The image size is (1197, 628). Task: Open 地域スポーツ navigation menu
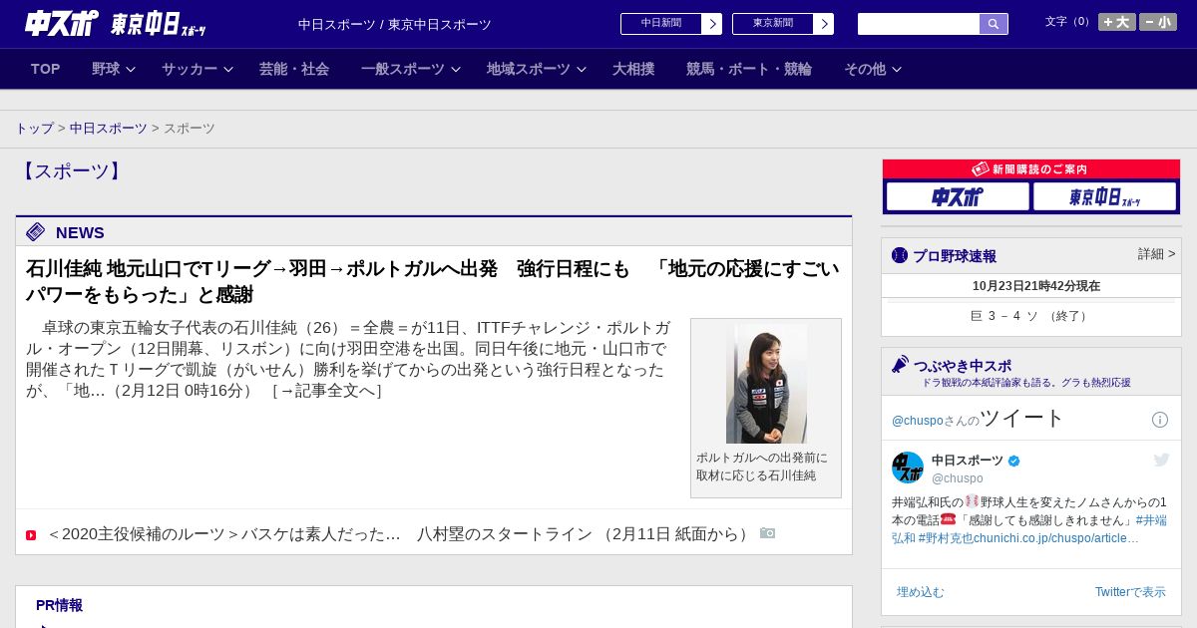coord(529,69)
